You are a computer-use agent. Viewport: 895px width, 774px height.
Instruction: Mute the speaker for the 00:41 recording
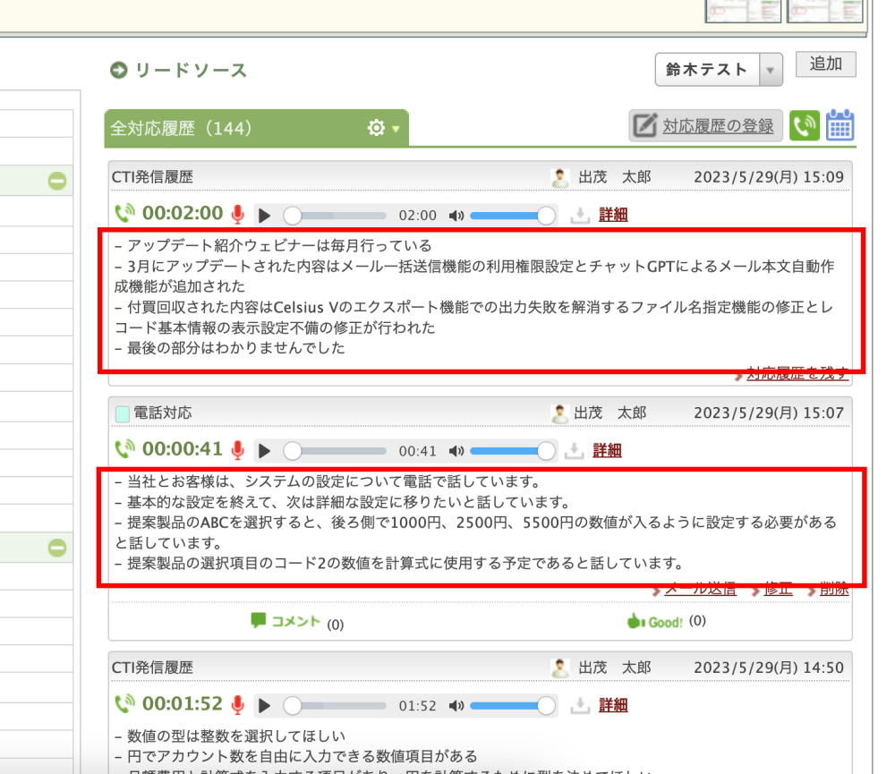pyautogui.click(x=456, y=451)
